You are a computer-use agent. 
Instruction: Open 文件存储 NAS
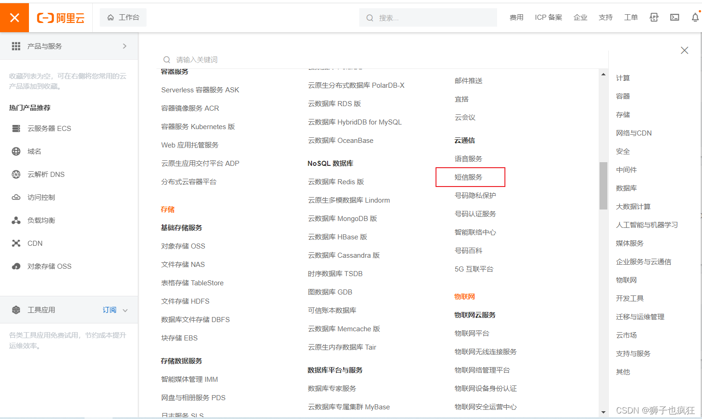coord(183,264)
